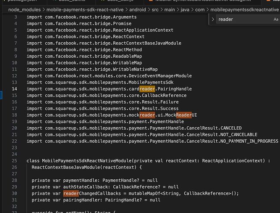Click highlighted 'reader' inside 'mockreader' on line 18
280x213 pixels.
(147, 115)
